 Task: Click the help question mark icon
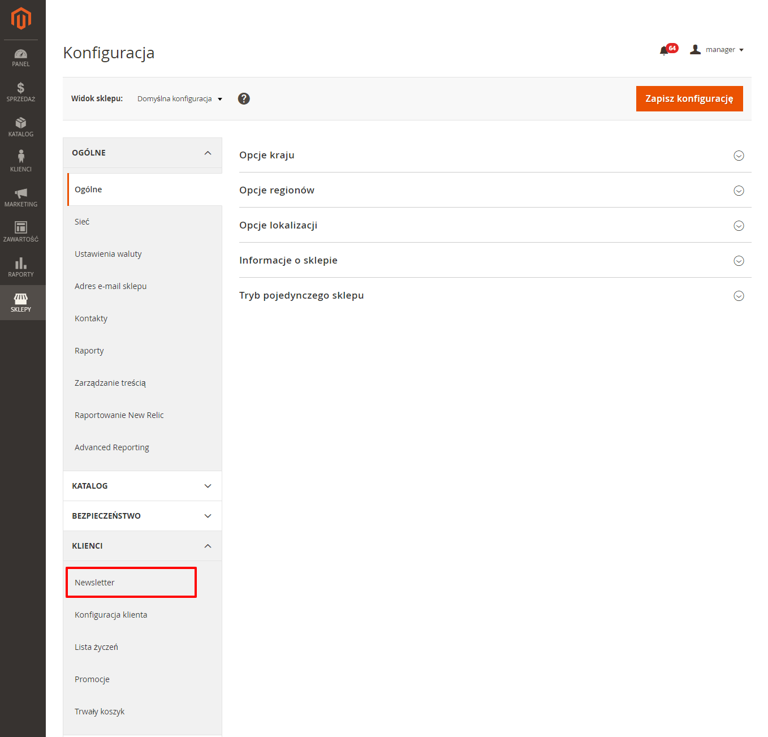coord(244,98)
